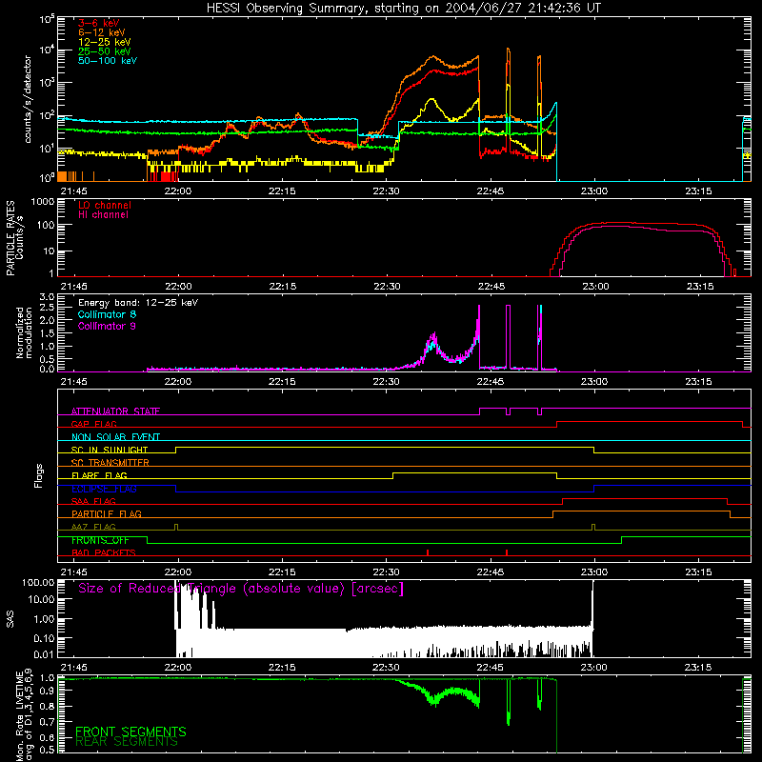This screenshot has height=762, width=762.
Task: Click the 22:15 tick label under modulation plot
Action: 282,382
